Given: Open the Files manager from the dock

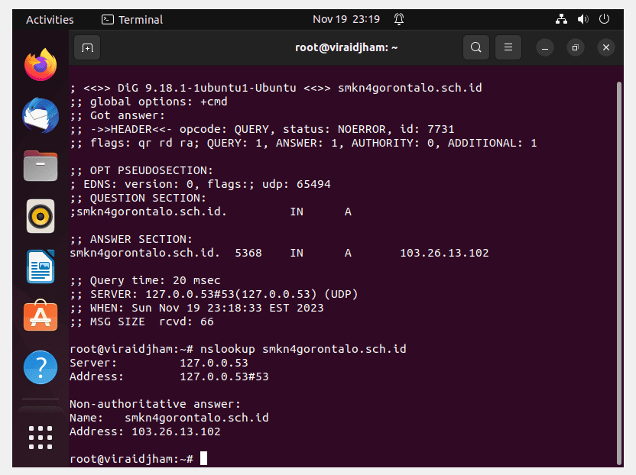Looking at the screenshot, I should pyautogui.click(x=41, y=166).
